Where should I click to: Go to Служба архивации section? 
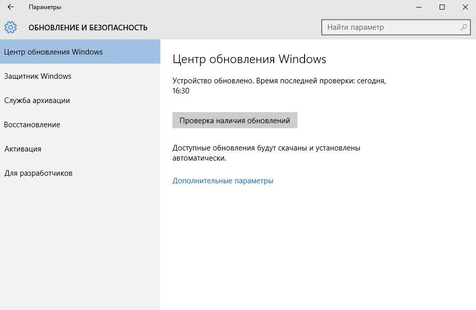[37, 100]
